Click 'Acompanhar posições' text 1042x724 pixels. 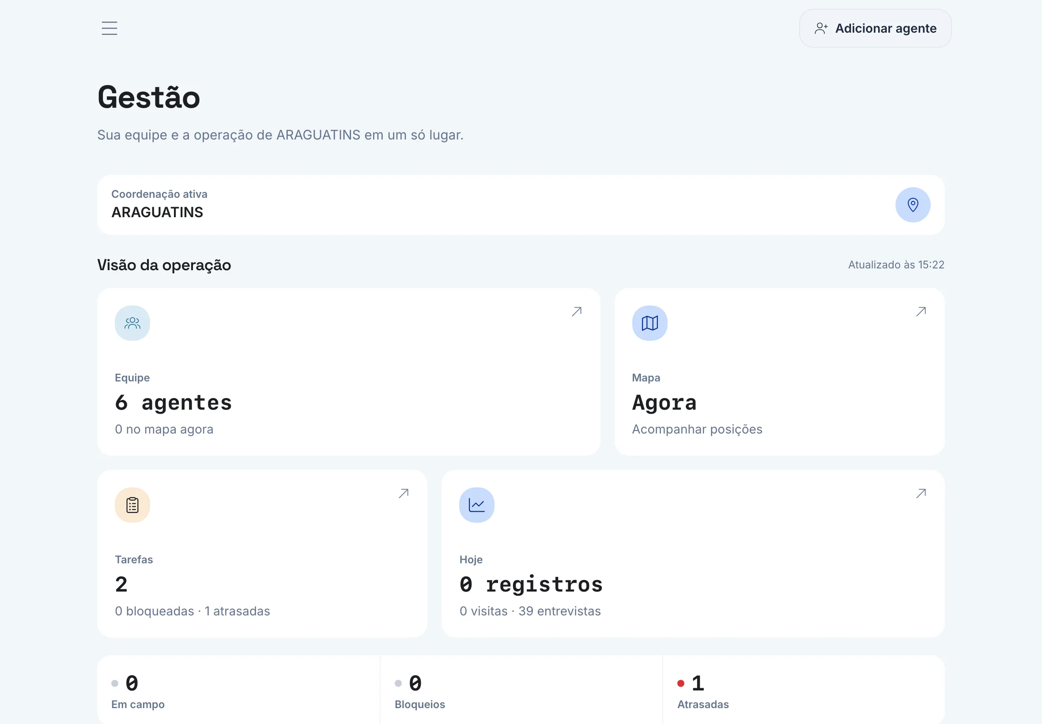click(x=697, y=429)
